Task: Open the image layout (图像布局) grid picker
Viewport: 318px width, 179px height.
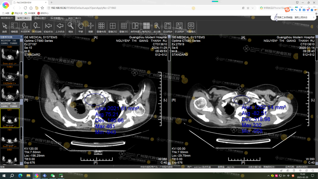Action: coord(102,26)
